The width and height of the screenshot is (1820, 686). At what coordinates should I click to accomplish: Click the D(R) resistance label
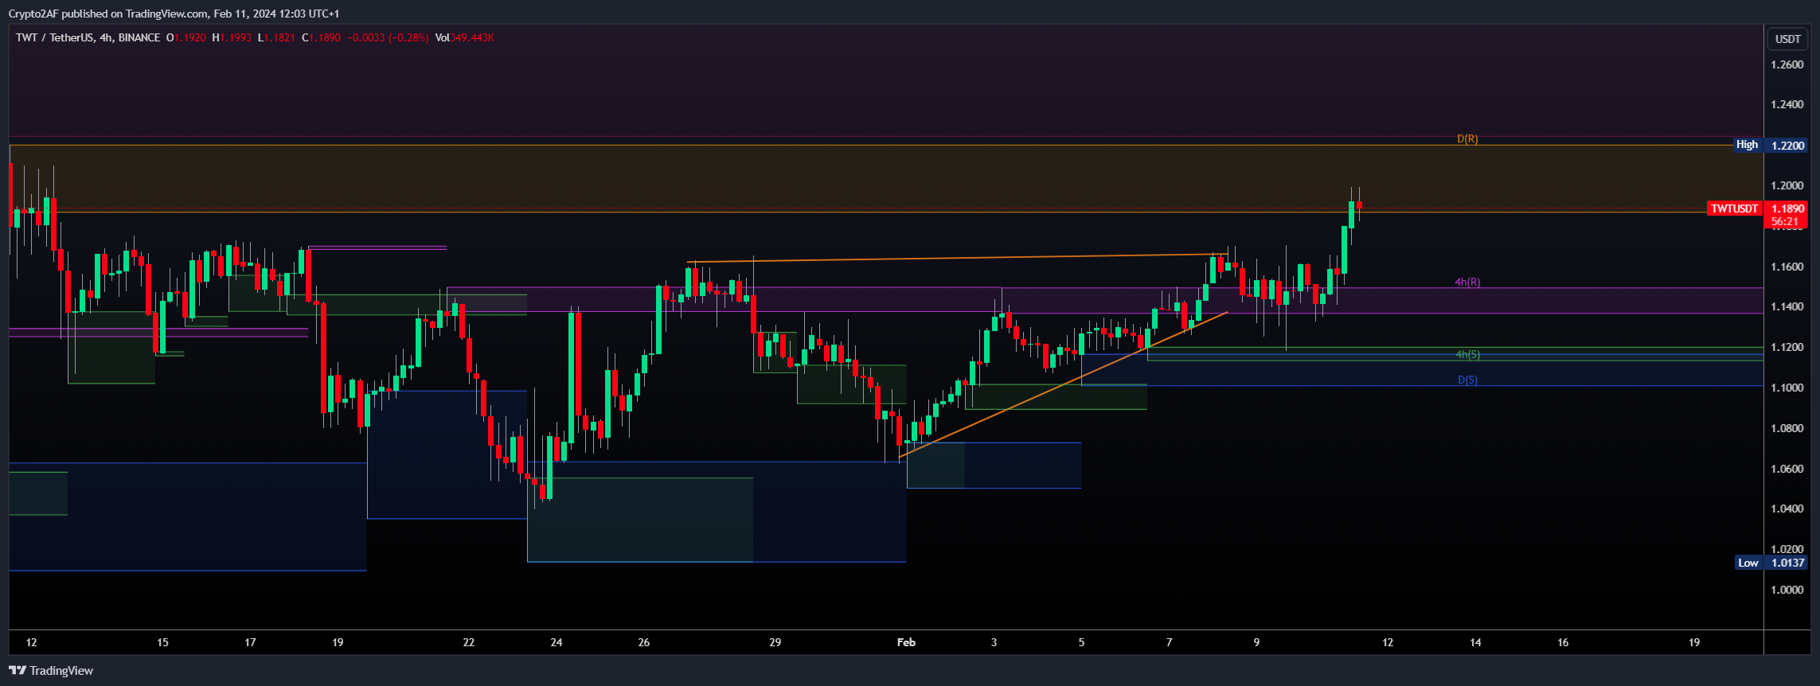(1467, 138)
